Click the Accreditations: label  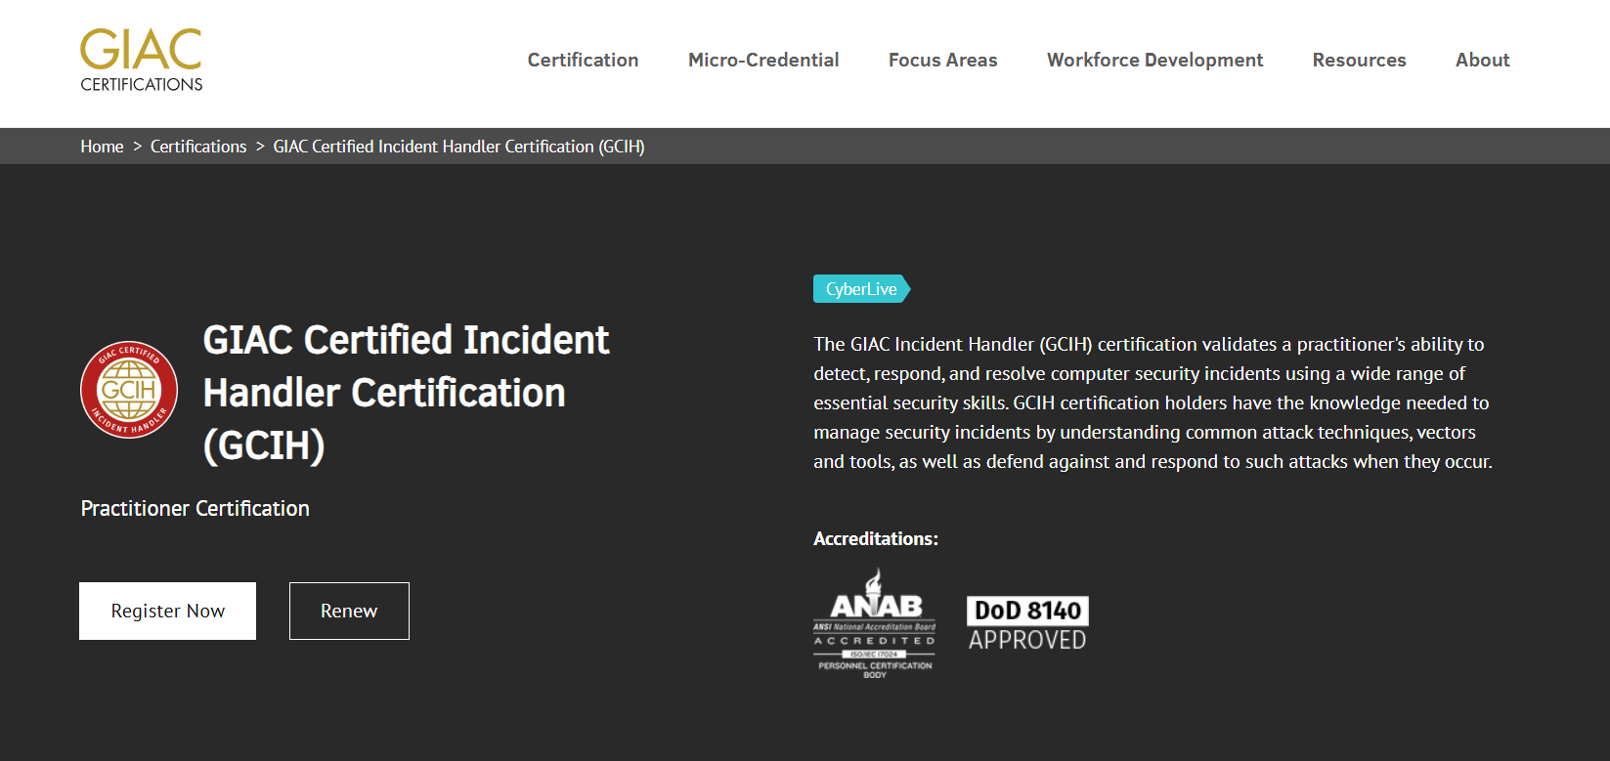point(875,538)
